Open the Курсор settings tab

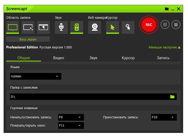click(128, 58)
